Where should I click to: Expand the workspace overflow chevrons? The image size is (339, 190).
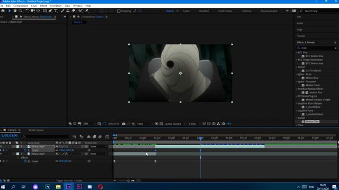pyautogui.click(x=287, y=11)
